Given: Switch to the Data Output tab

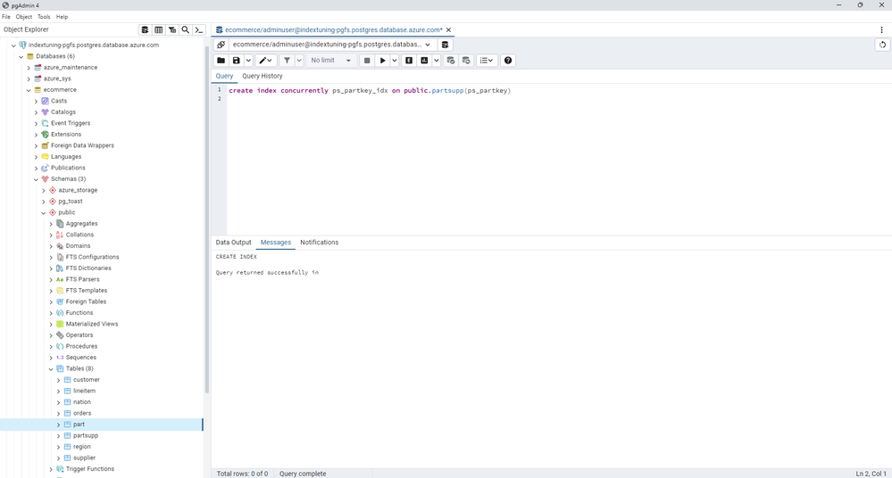Looking at the screenshot, I should pyautogui.click(x=233, y=243).
